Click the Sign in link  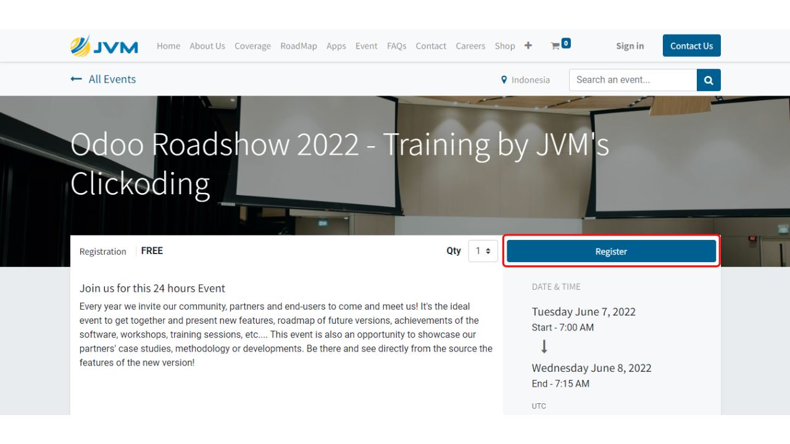[630, 46]
